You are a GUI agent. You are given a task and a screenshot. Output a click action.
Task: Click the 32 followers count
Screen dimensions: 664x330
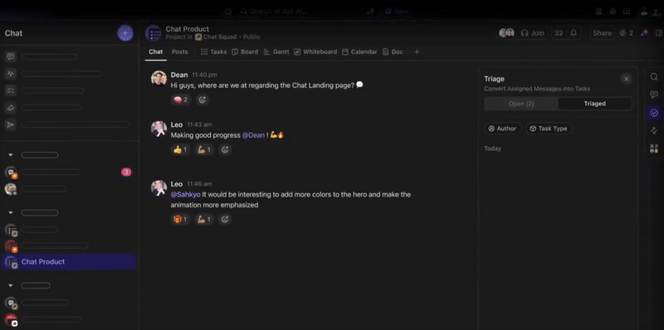click(559, 33)
